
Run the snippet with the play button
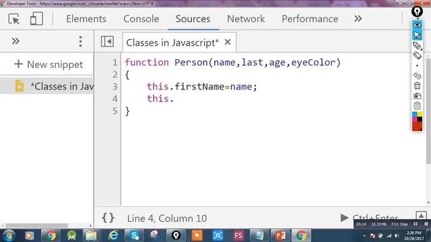tap(344, 218)
